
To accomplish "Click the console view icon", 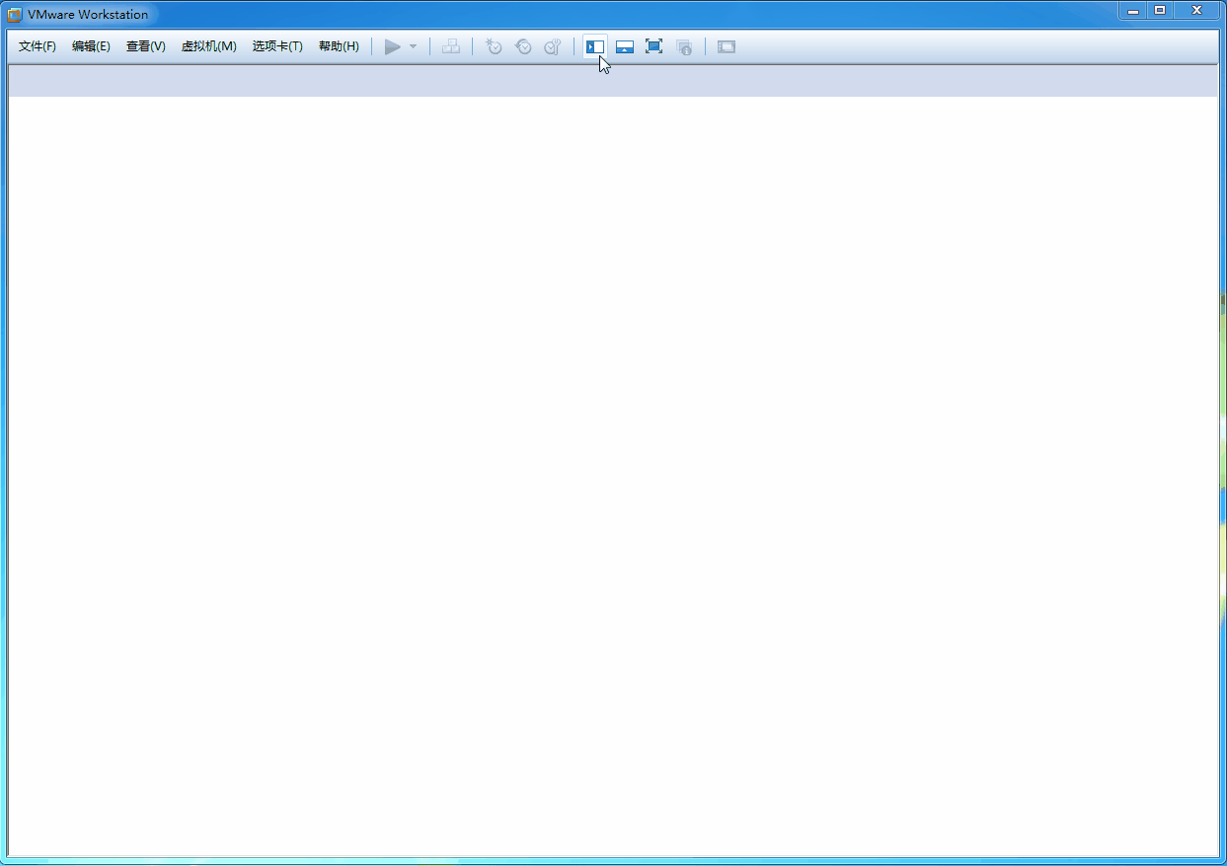I will 727,46.
